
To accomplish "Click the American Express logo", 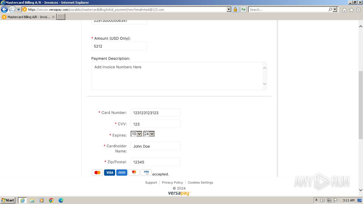I will coord(122,173).
